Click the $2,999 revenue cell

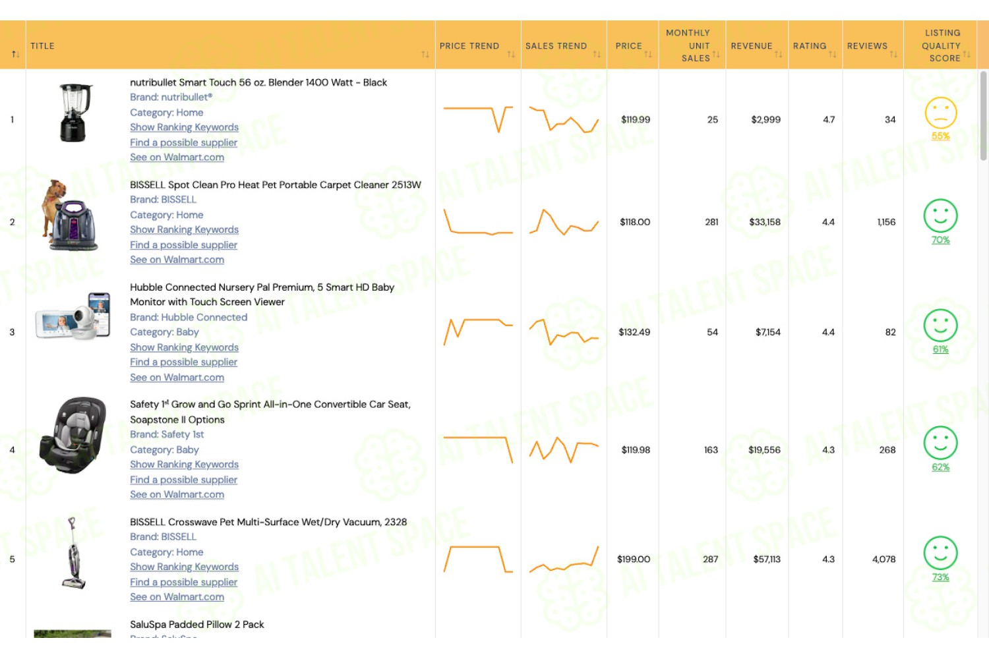[x=766, y=119]
